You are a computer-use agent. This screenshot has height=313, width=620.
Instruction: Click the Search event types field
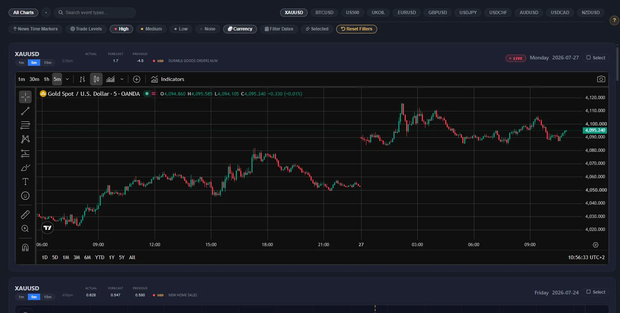(95, 13)
